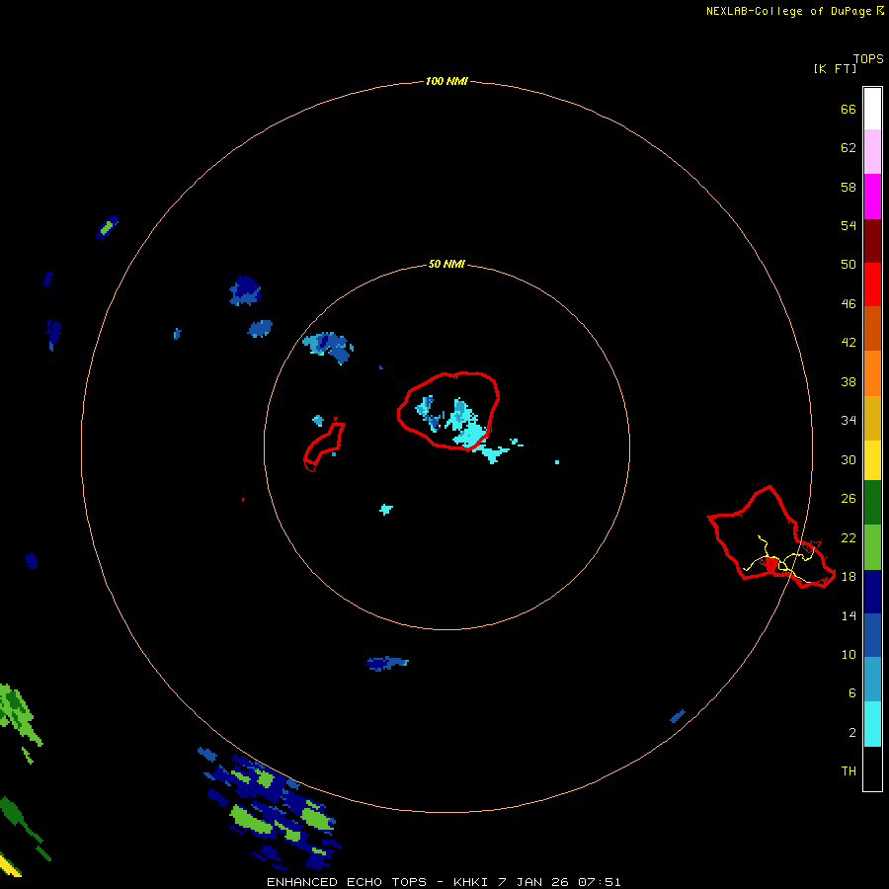Click the dark orange legend swatch
The width and height of the screenshot is (889, 889).
[872, 328]
